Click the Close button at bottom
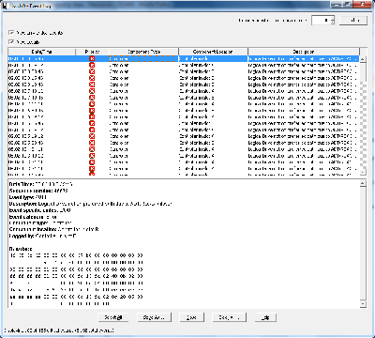 pos(191,317)
